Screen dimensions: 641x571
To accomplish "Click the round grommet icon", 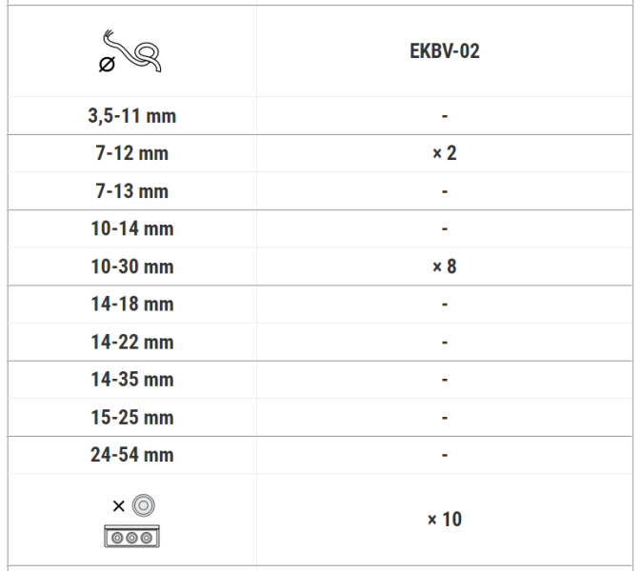I will (x=145, y=503).
